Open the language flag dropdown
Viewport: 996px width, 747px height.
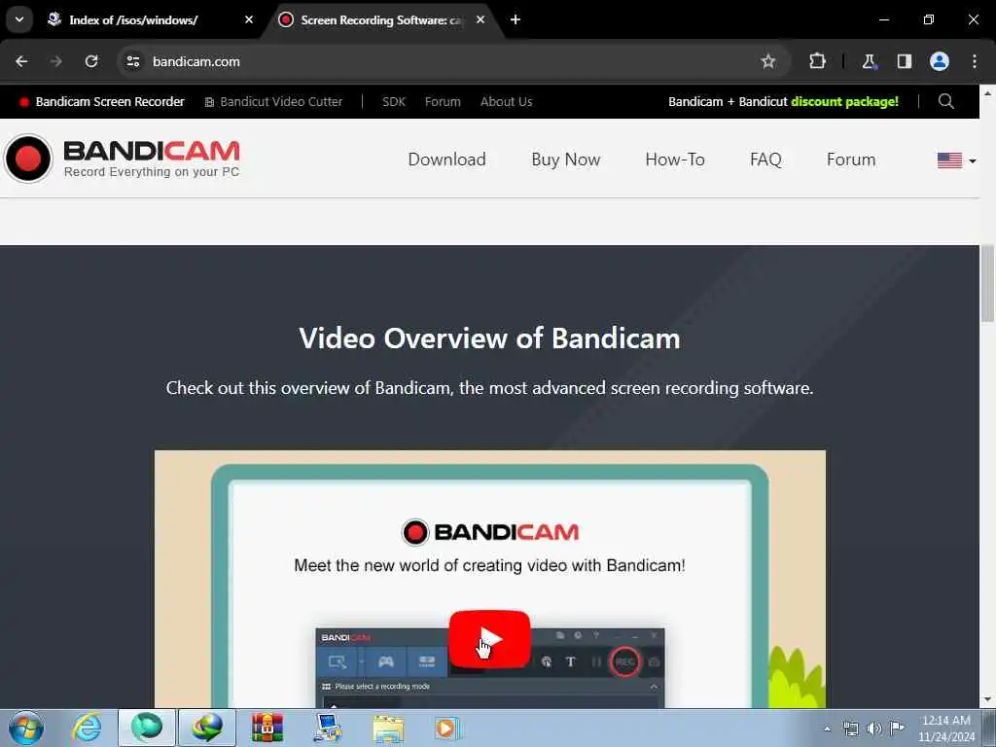[x=957, y=160]
